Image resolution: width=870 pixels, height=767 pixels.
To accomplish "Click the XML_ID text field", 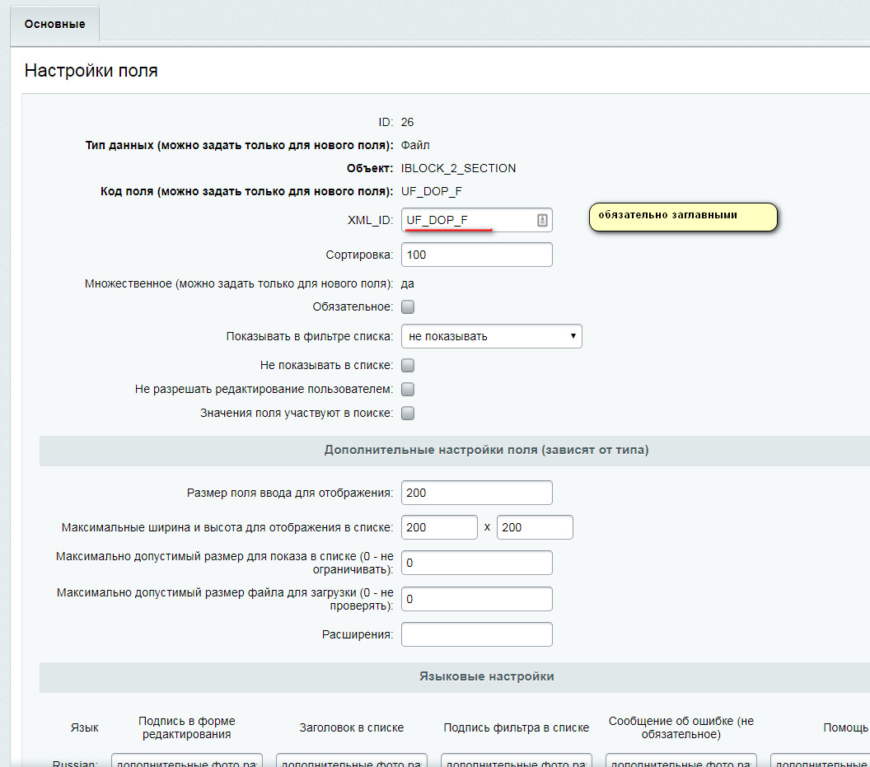I will tap(465, 220).
